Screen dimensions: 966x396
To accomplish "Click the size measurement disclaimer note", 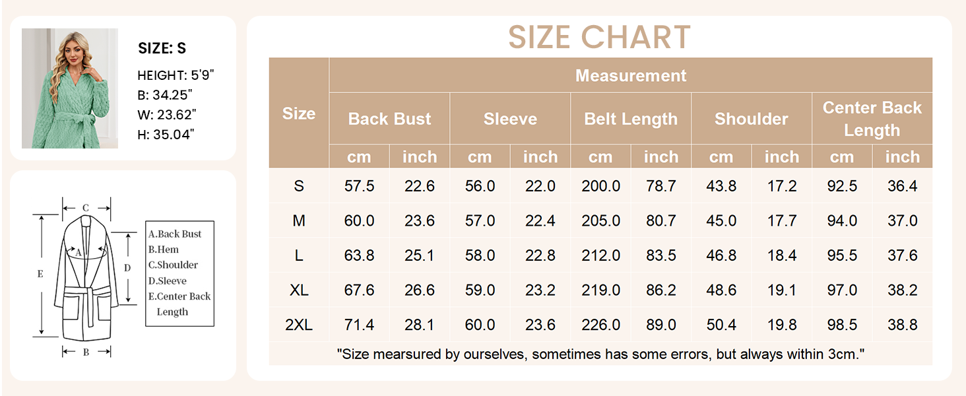I will click(x=600, y=354).
